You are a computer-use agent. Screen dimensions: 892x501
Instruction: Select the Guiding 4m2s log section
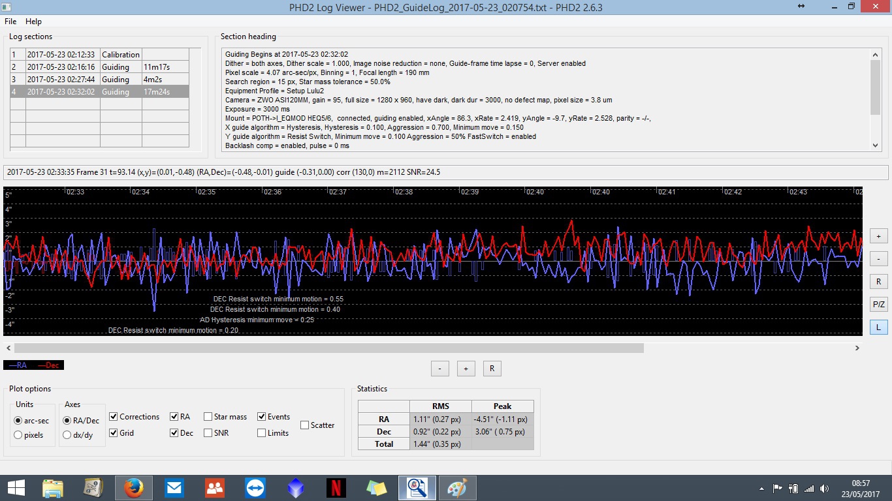click(99, 80)
